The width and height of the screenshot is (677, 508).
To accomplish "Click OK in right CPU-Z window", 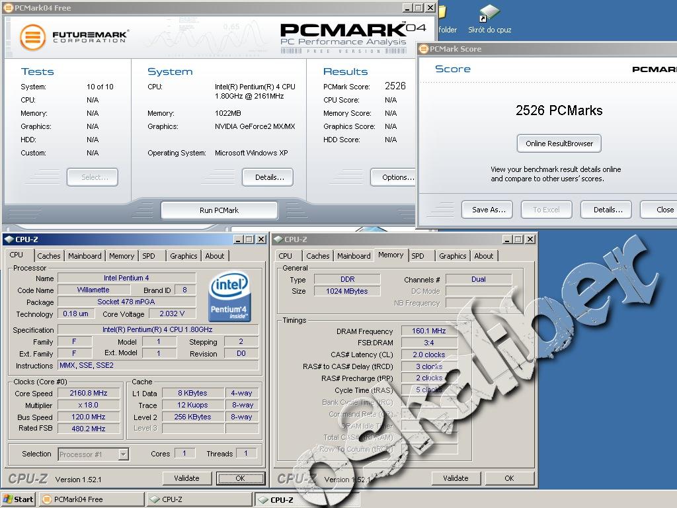I will [510, 478].
